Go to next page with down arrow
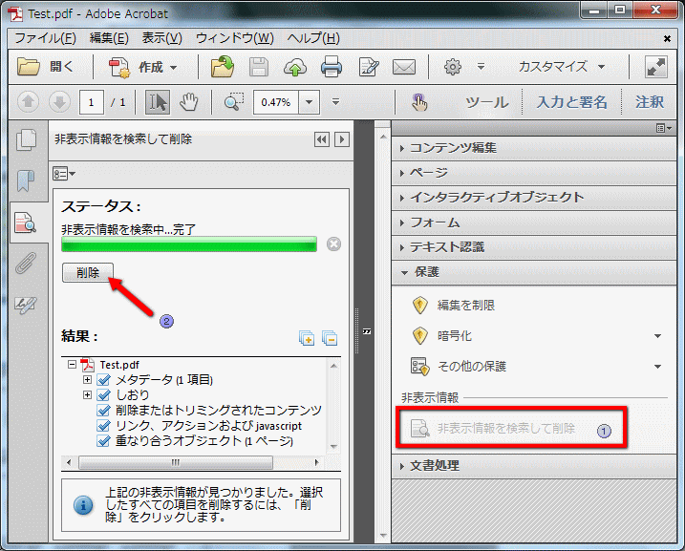685x551 pixels. 59,102
